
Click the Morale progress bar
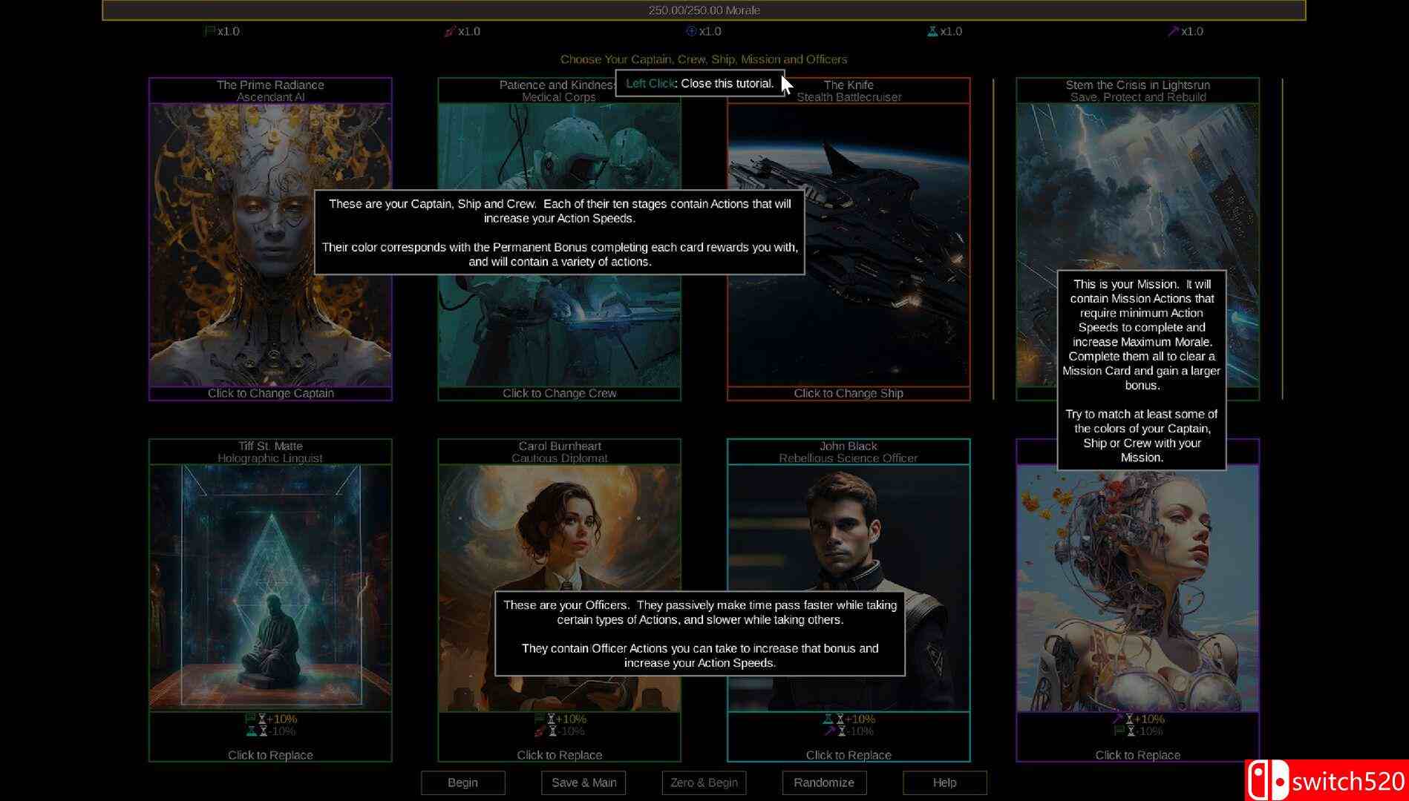coord(704,10)
